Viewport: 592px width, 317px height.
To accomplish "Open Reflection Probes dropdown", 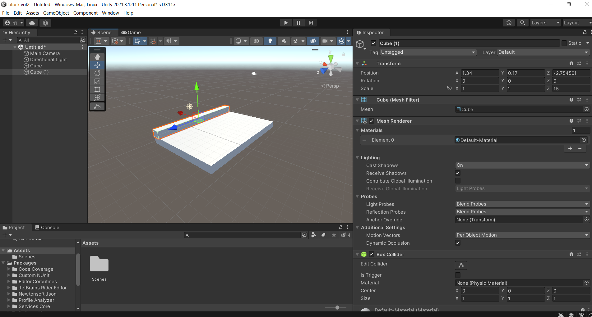I will point(522,212).
